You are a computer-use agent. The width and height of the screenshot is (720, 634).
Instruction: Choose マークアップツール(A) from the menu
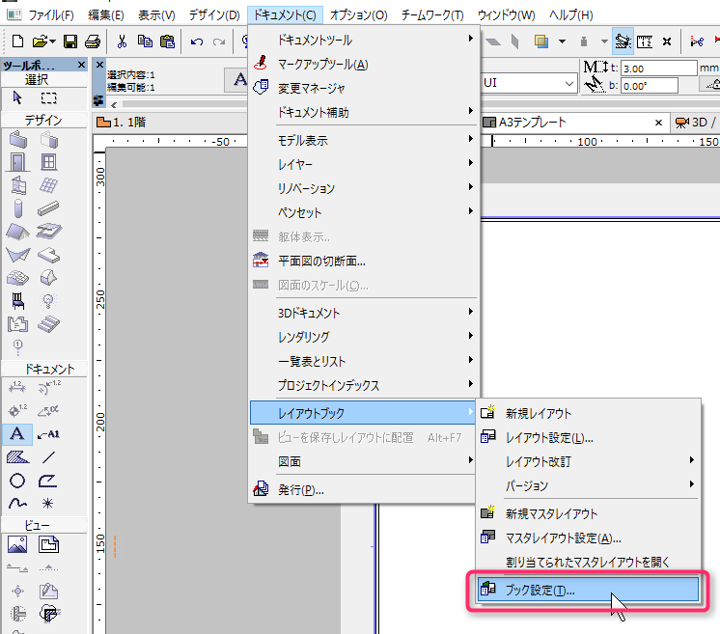[x=363, y=64]
